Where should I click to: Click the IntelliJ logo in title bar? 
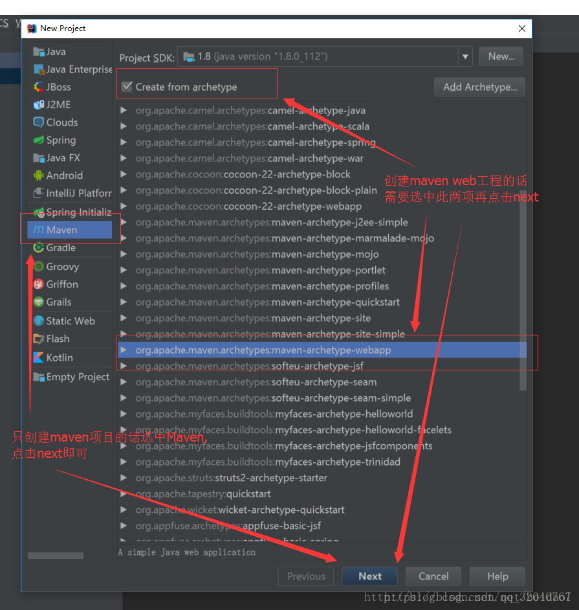click(x=32, y=28)
